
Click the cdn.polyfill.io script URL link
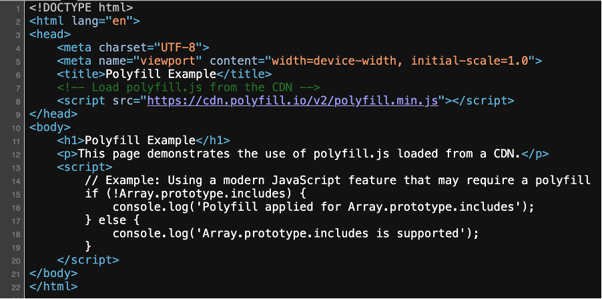point(292,100)
